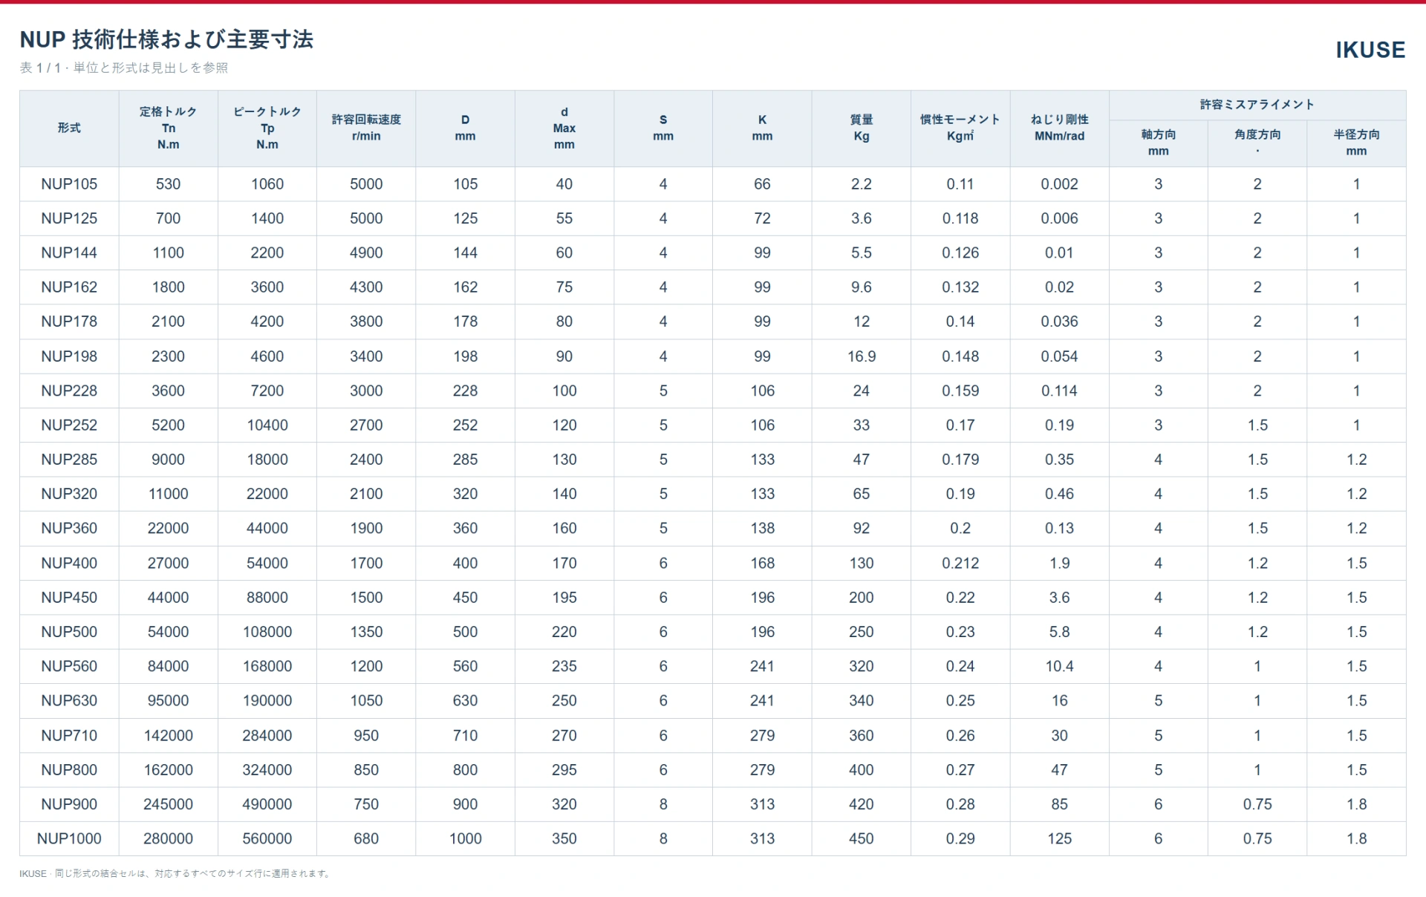Click the torsional stiffness value 10.4
The height and width of the screenshot is (897, 1426).
(1060, 666)
